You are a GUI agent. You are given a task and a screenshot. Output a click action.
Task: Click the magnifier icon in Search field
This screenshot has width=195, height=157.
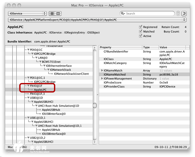(x=123, y=13)
